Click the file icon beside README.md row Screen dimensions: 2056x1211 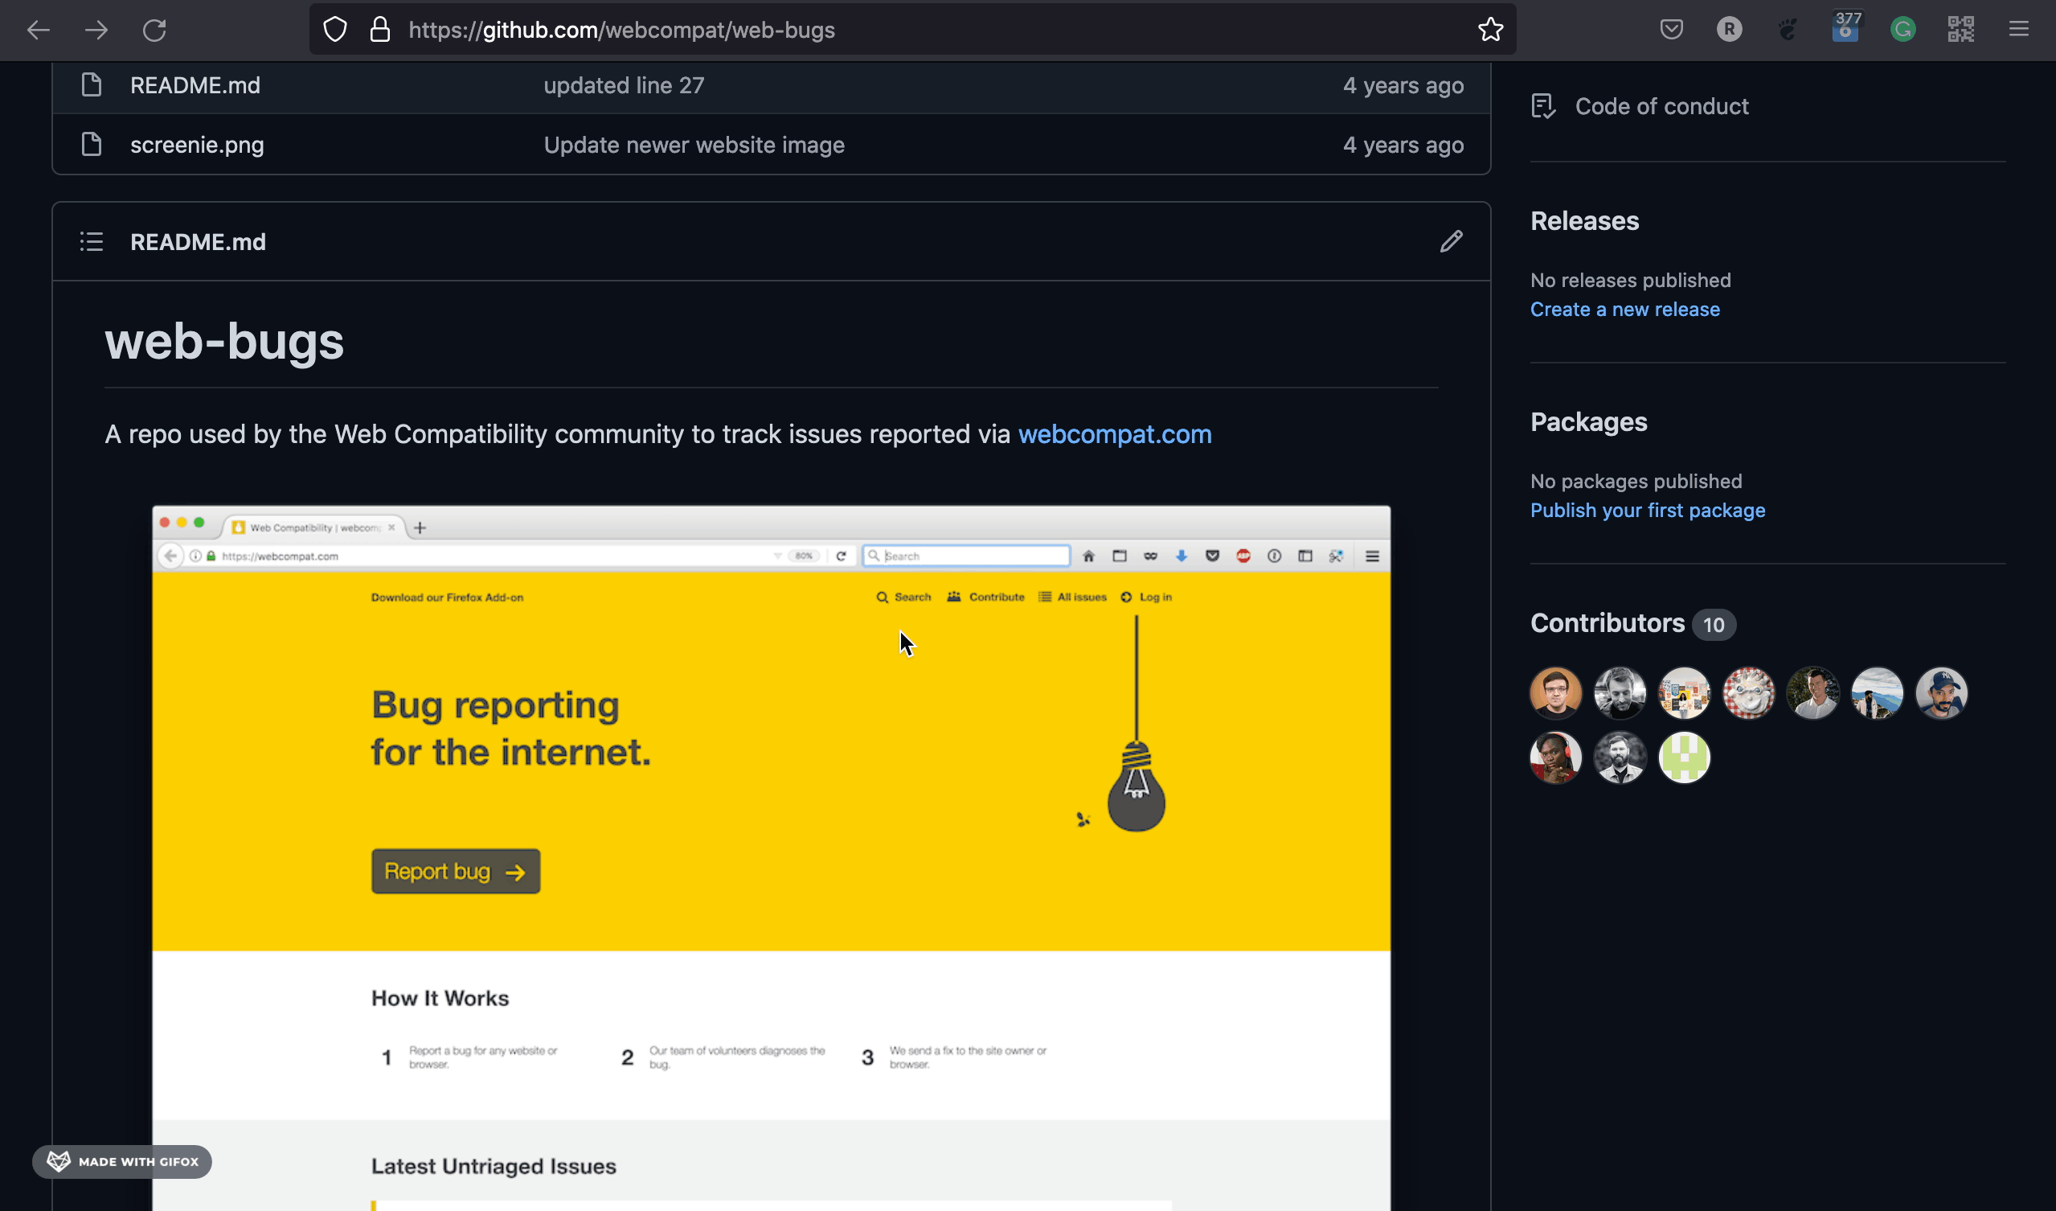[92, 85]
